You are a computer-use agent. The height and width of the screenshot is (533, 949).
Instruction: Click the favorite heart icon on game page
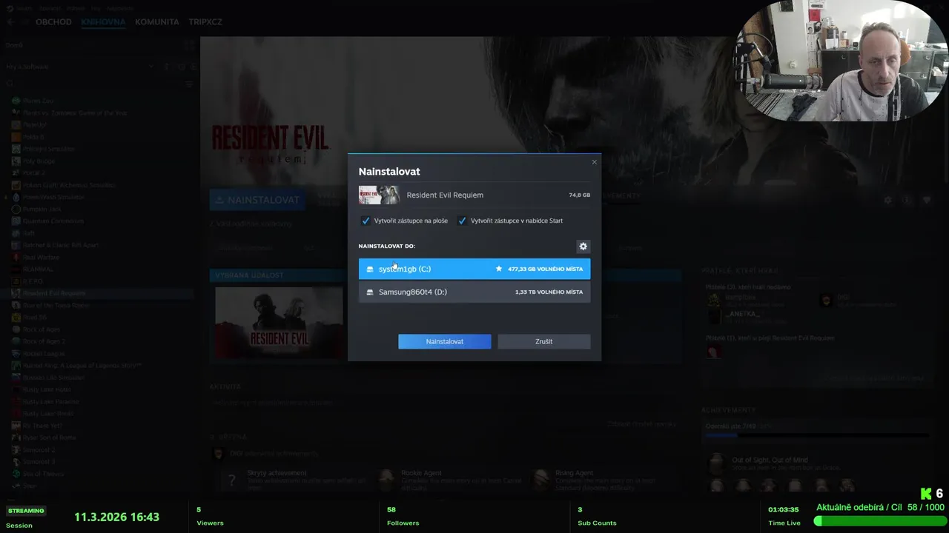[x=926, y=200]
